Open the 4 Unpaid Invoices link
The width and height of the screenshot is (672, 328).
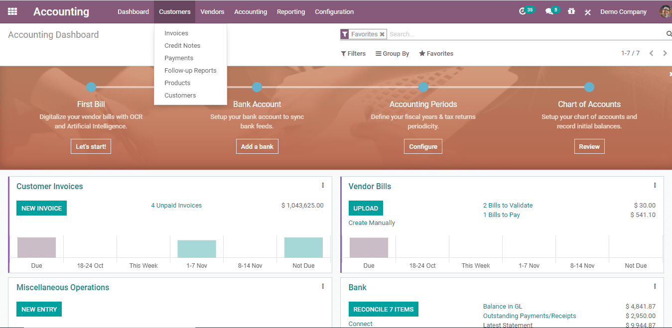click(x=176, y=206)
